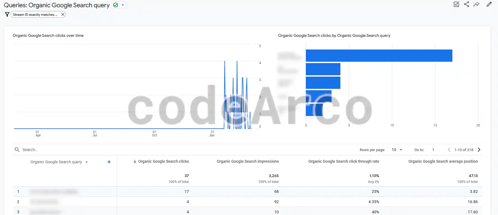Screen dimensions: 498x215
Task: Click the Queries: Organic Google Search query heading
Action: pyautogui.click(x=57, y=5)
